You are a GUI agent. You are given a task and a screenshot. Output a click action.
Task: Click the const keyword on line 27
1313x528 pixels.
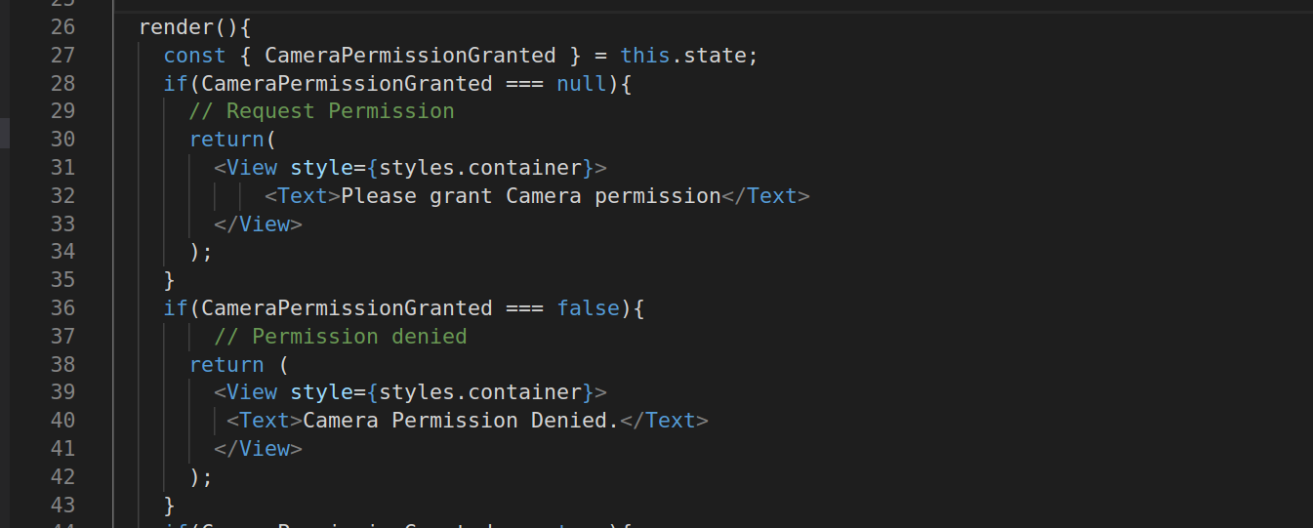194,56
